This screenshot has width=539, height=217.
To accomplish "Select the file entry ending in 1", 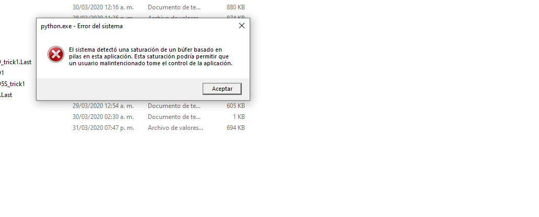I will click(x=2, y=73).
